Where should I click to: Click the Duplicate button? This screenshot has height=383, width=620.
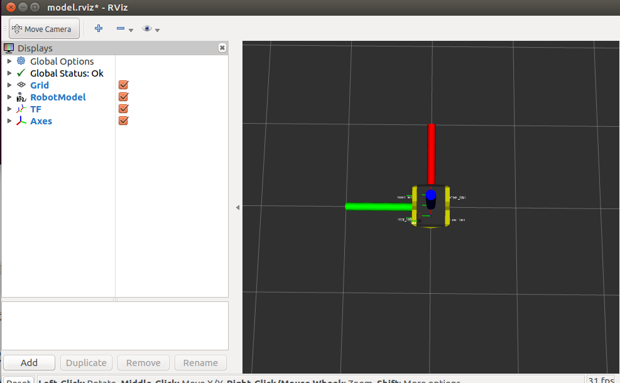tap(86, 362)
